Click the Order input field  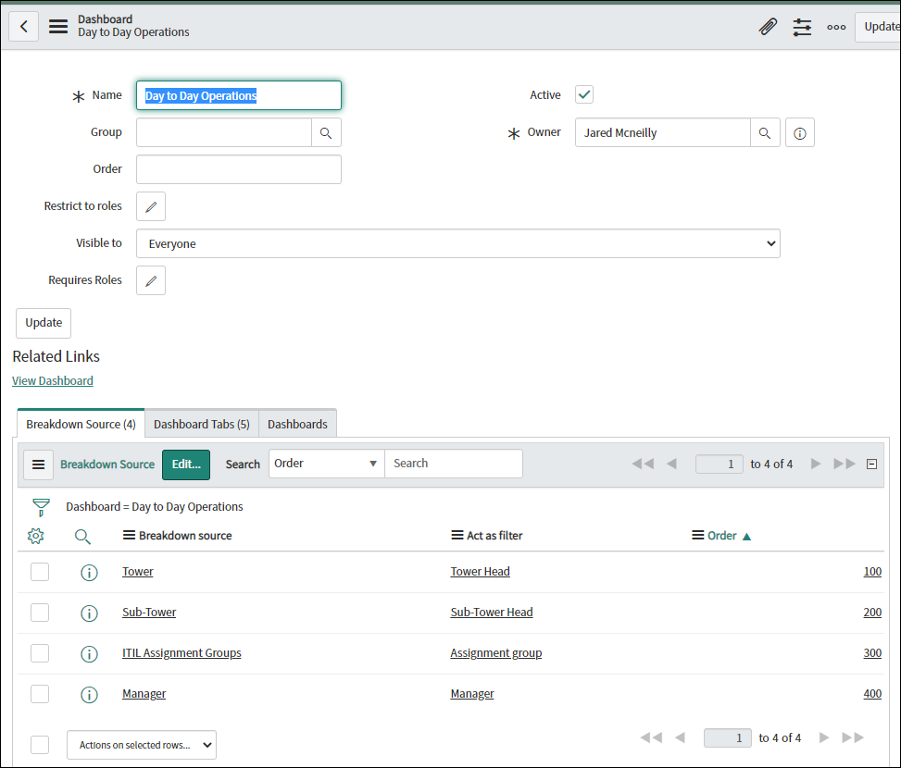[239, 169]
